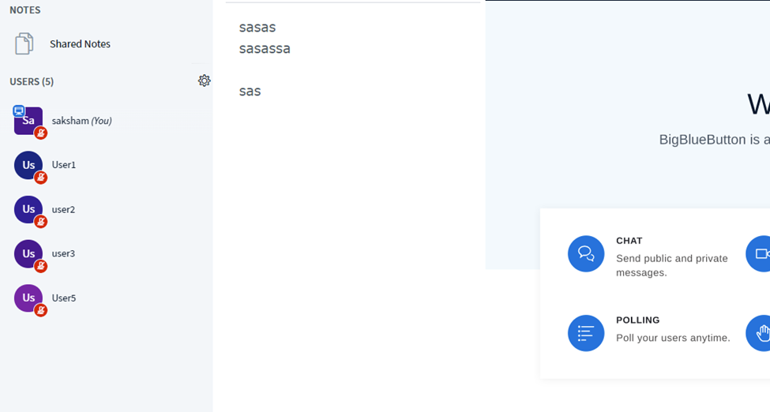770x412 pixels.
Task: Click the blue Chat bubble icon
Action: tap(586, 253)
